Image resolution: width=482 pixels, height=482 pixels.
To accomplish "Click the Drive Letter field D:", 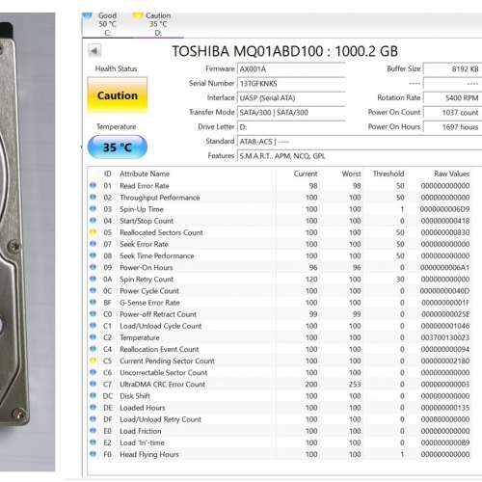I will click(x=291, y=127).
